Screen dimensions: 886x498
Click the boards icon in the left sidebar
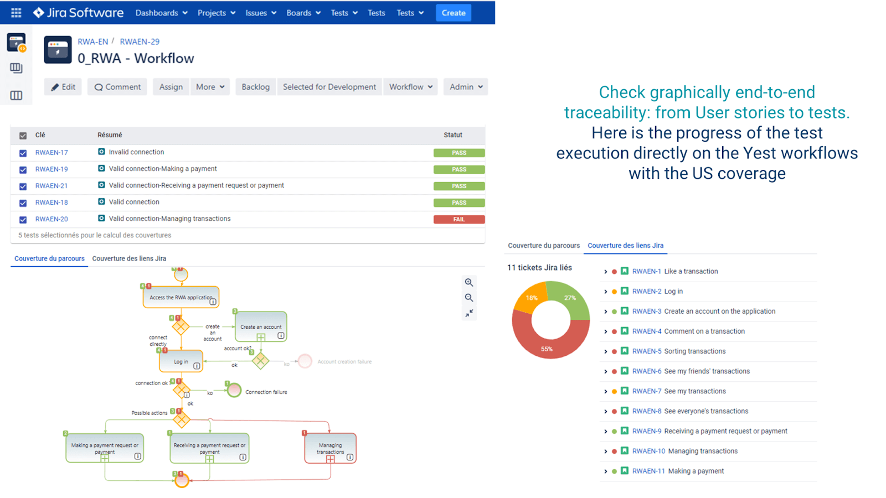coord(16,68)
